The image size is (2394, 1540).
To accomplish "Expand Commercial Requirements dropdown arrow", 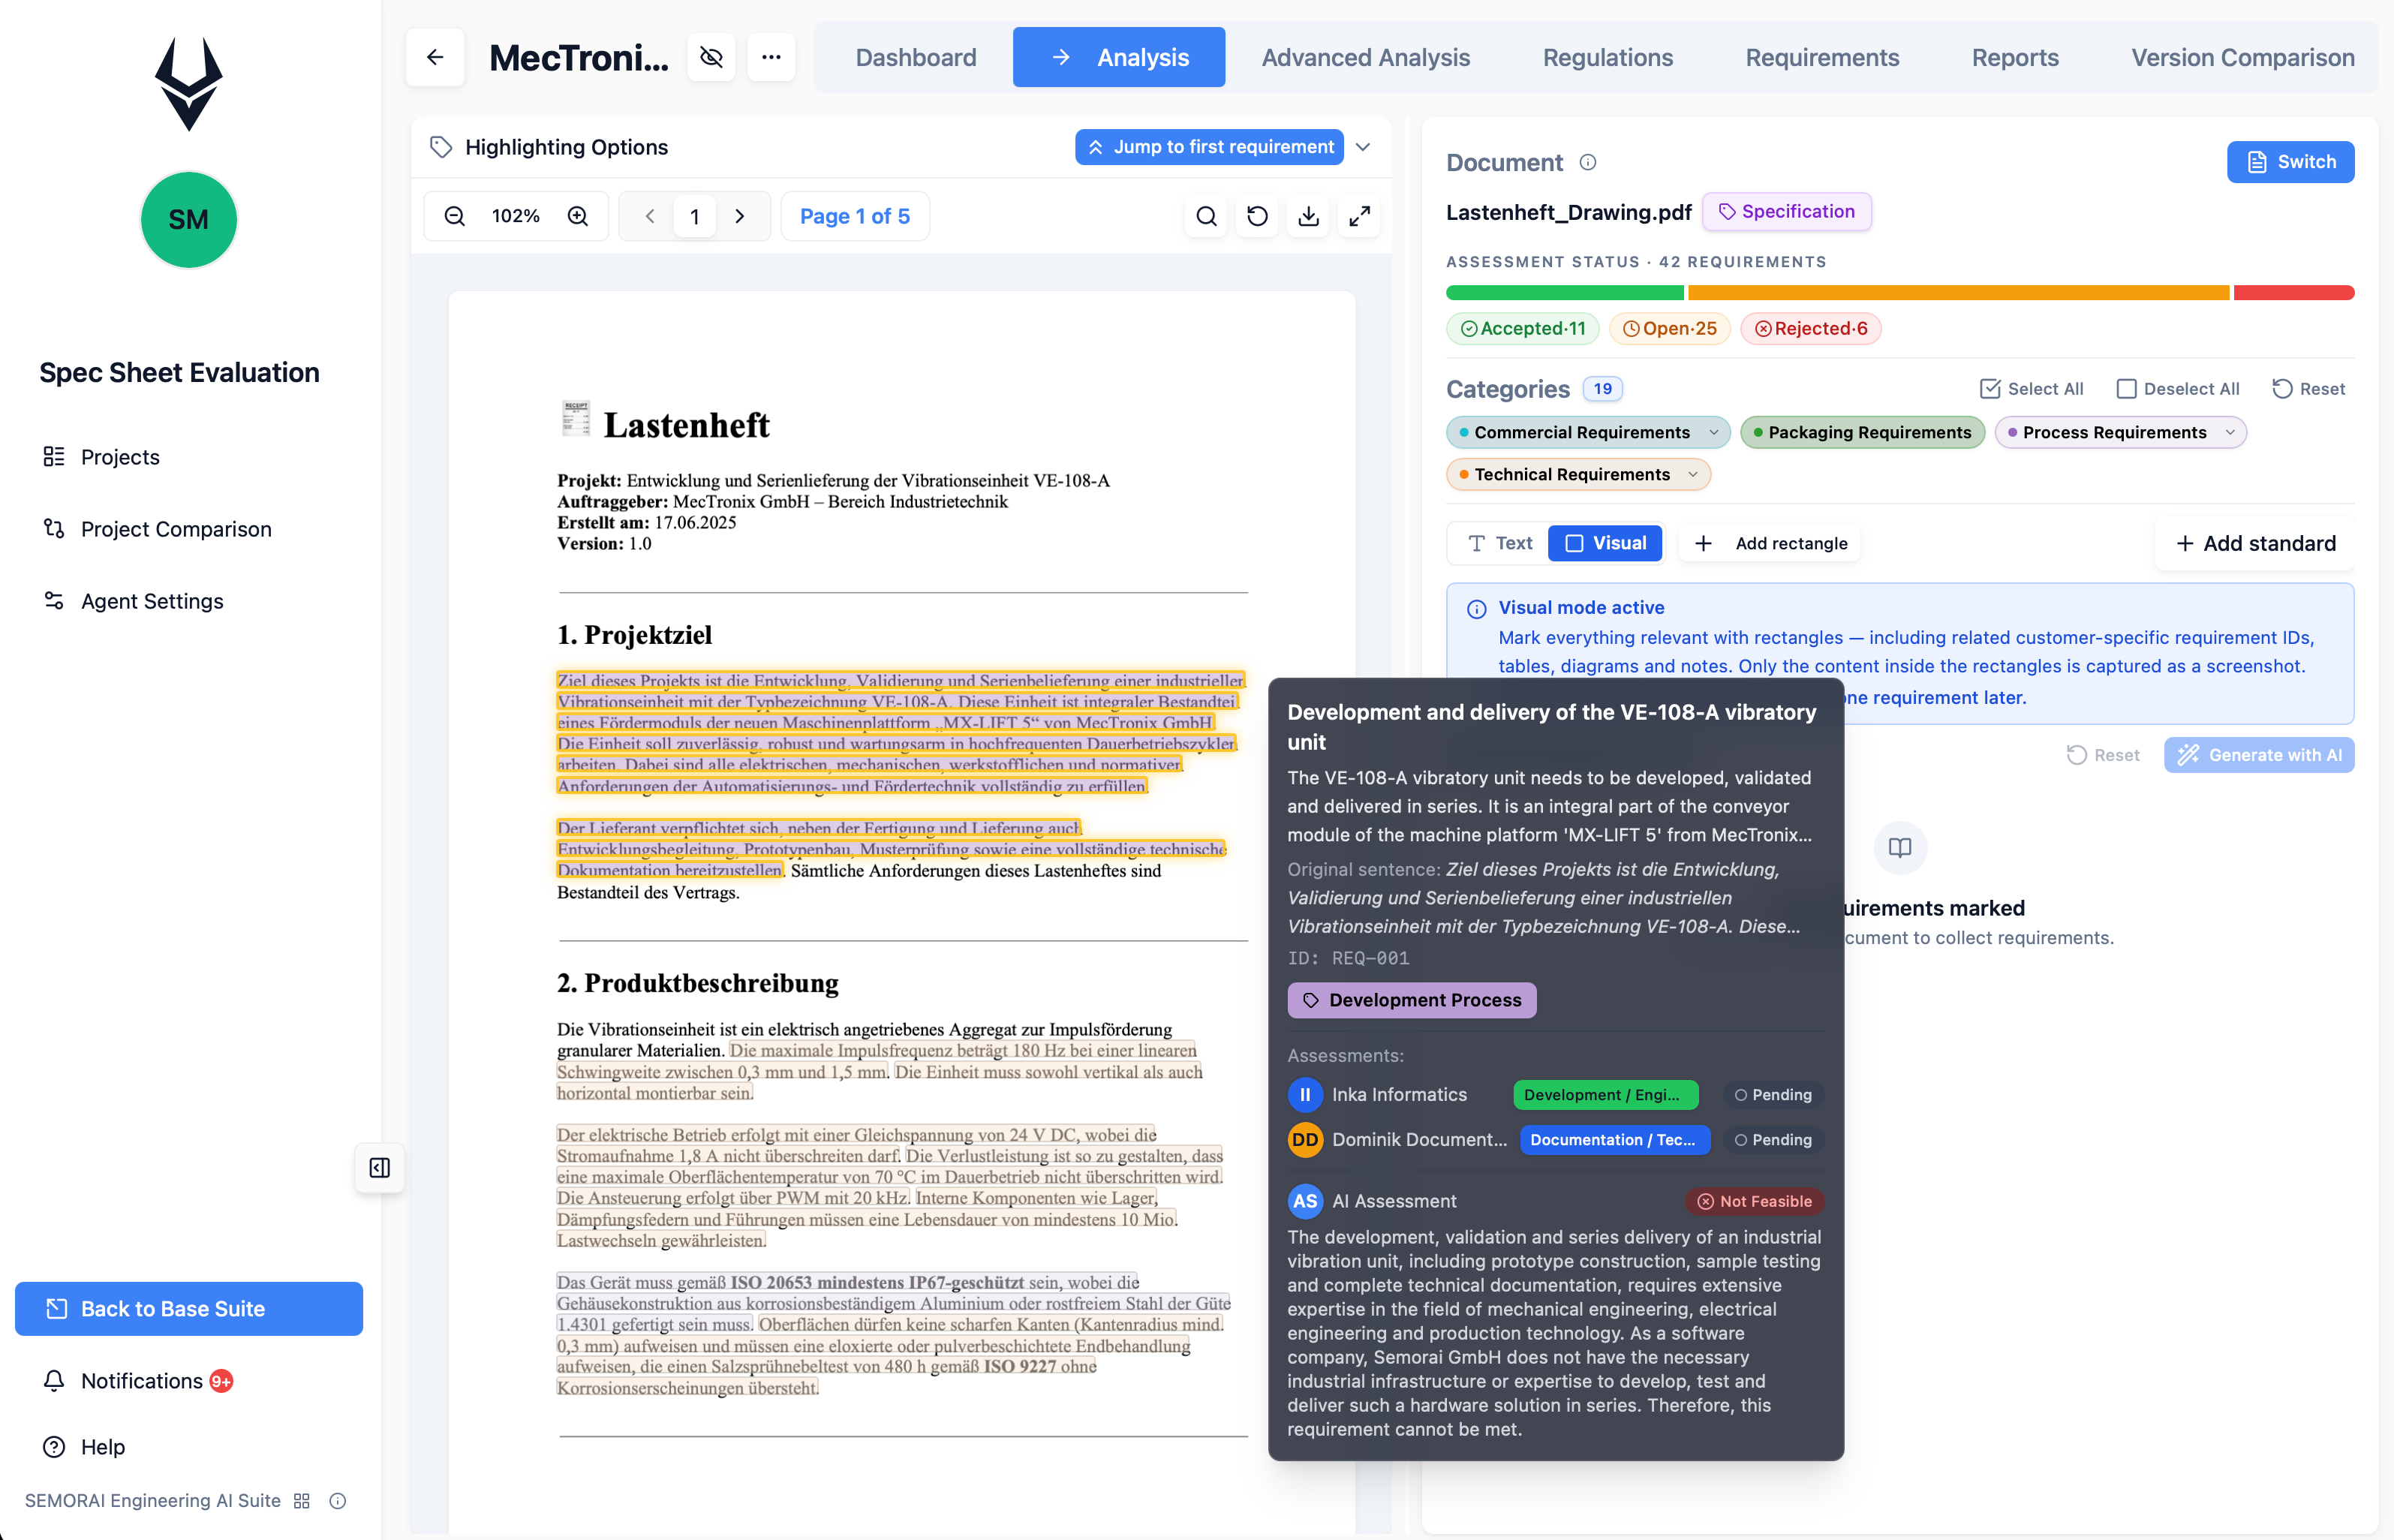I will tap(1714, 432).
